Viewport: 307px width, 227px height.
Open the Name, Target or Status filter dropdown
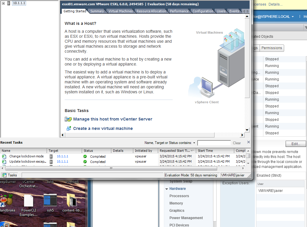[x=194, y=143]
